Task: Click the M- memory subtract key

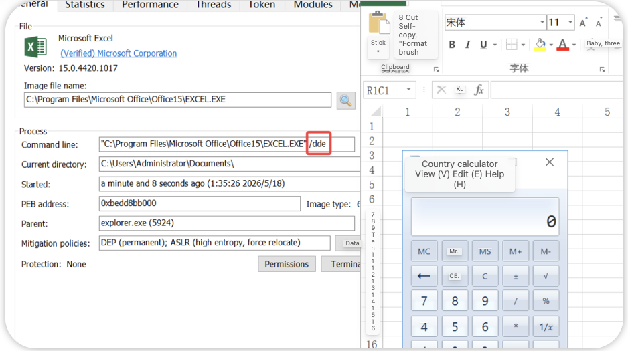Action: coord(546,251)
